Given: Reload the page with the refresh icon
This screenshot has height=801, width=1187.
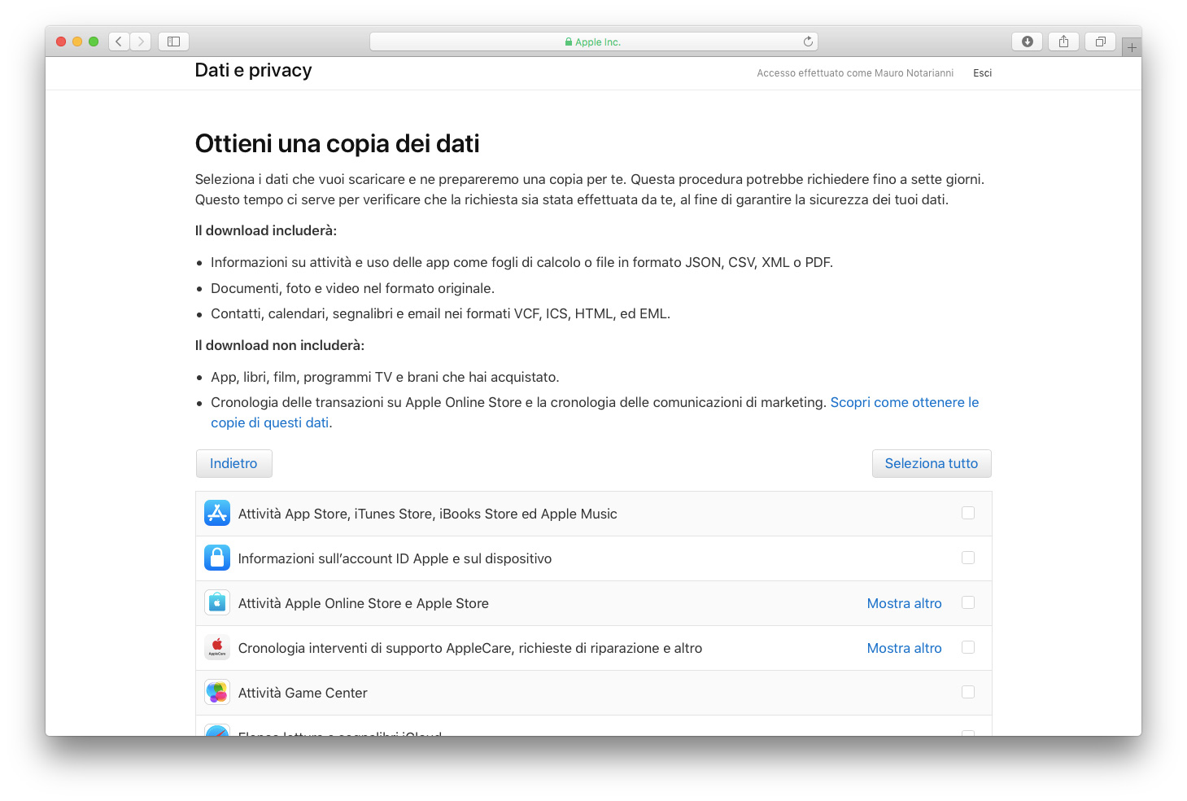Looking at the screenshot, I should click(808, 42).
